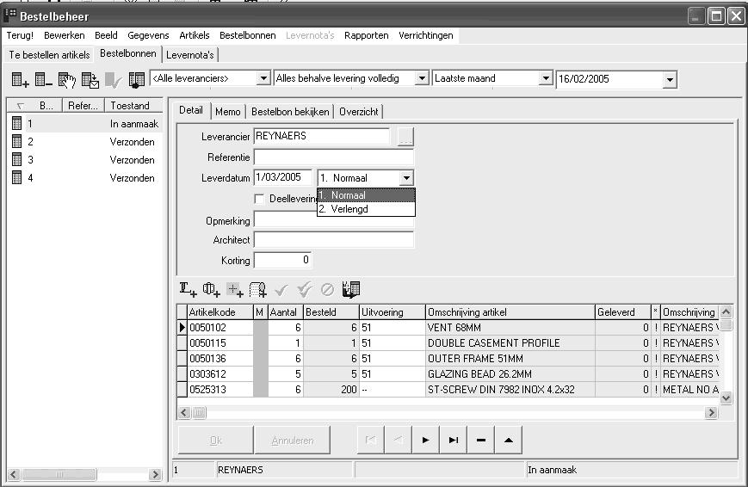This screenshot has width=748, height=487.
Task: Select cell GLAZING BEAD 26.2MM
Action: [x=510, y=374]
